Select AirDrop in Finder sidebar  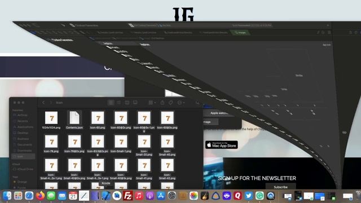click(x=23, y=115)
